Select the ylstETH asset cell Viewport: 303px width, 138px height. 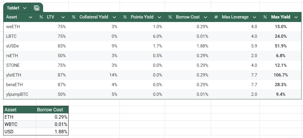pyautogui.click(x=13, y=75)
